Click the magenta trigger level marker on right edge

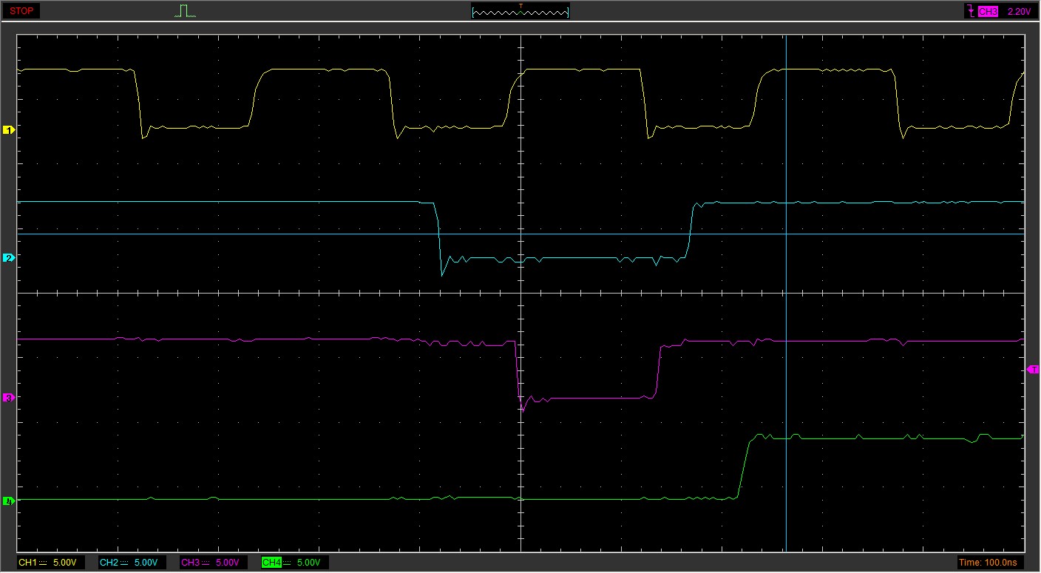[1033, 369]
